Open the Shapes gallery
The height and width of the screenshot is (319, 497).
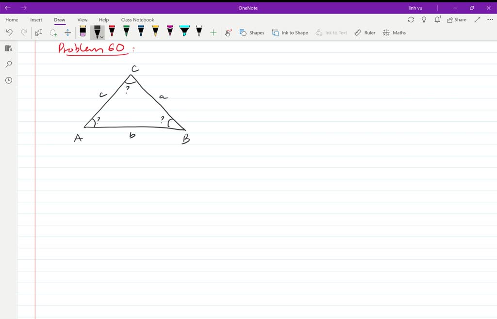(x=252, y=32)
